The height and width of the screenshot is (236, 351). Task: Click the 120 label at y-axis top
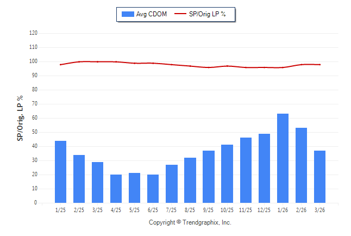pyautogui.click(x=33, y=33)
